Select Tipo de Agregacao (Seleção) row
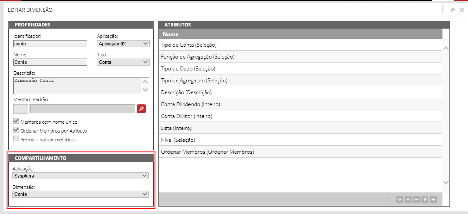 coord(300,81)
